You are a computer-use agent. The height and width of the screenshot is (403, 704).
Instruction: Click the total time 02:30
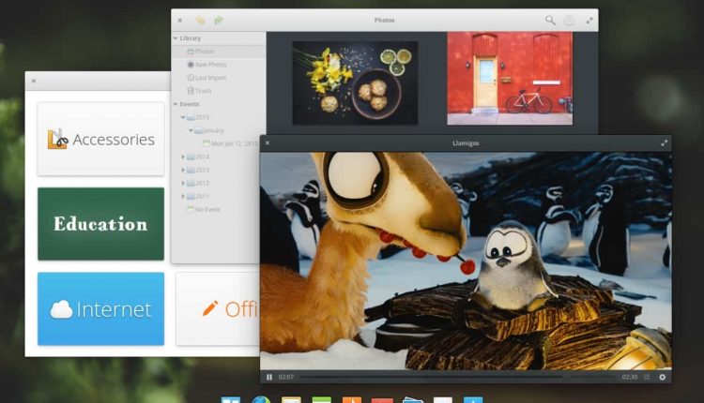click(x=630, y=377)
